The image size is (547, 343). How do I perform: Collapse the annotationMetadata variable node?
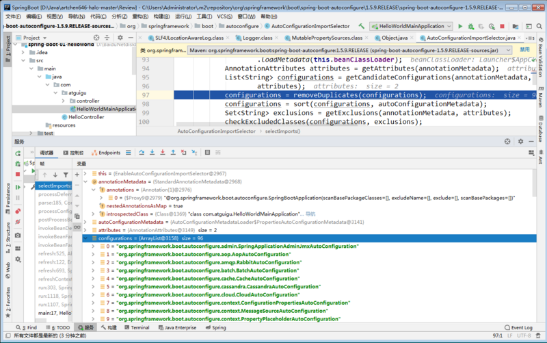pos(85,181)
